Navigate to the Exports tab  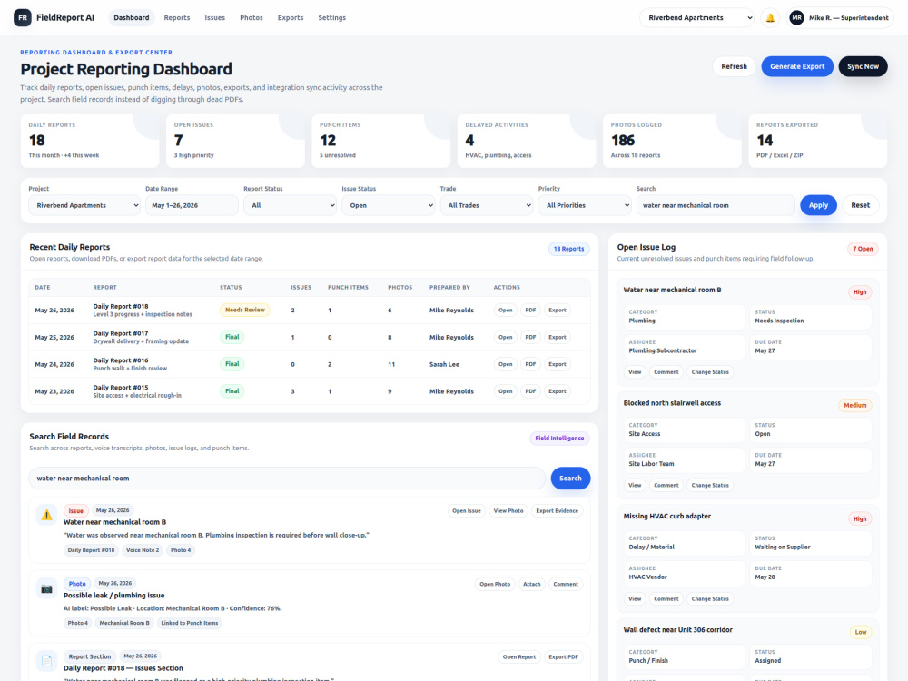pyautogui.click(x=291, y=18)
